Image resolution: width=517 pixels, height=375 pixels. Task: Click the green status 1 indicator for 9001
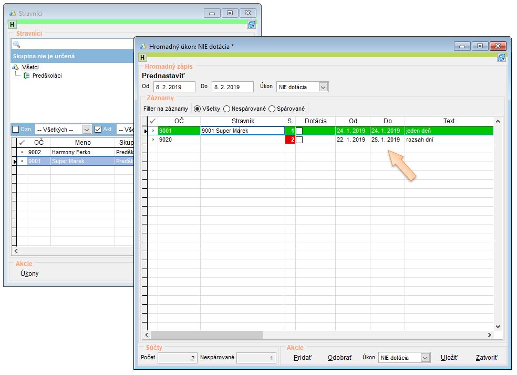pyautogui.click(x=290, y=131)
